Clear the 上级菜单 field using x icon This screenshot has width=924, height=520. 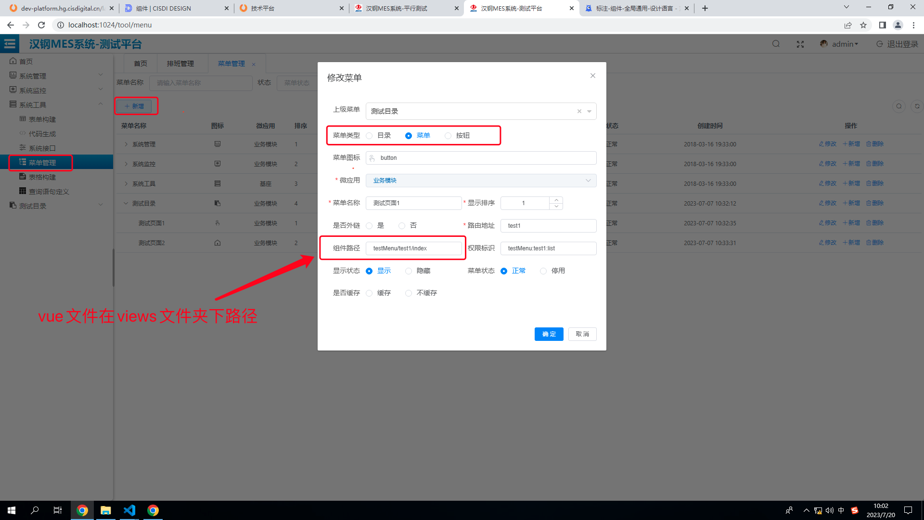click(x=579, y=111)
